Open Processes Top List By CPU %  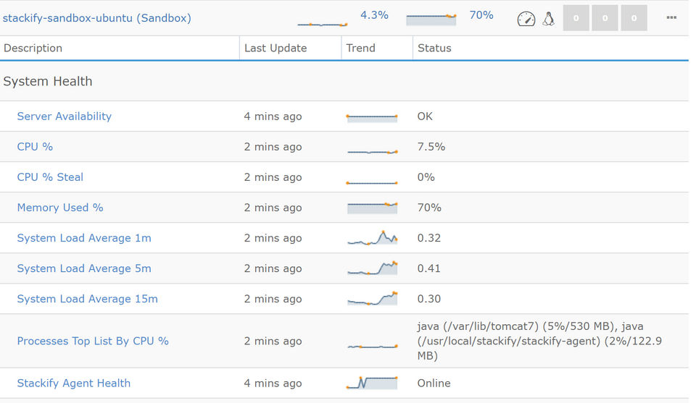tap(93, 341)
